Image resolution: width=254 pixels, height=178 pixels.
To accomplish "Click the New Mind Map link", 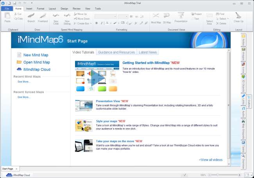I will point(36,55).
